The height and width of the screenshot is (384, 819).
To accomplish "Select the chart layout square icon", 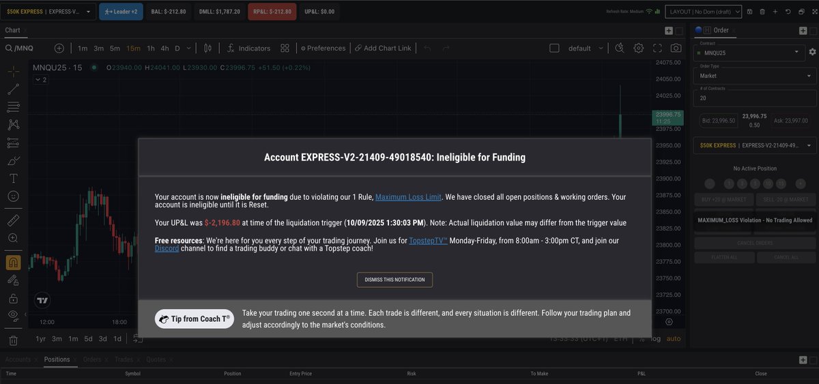I will [x=554, y=48].
